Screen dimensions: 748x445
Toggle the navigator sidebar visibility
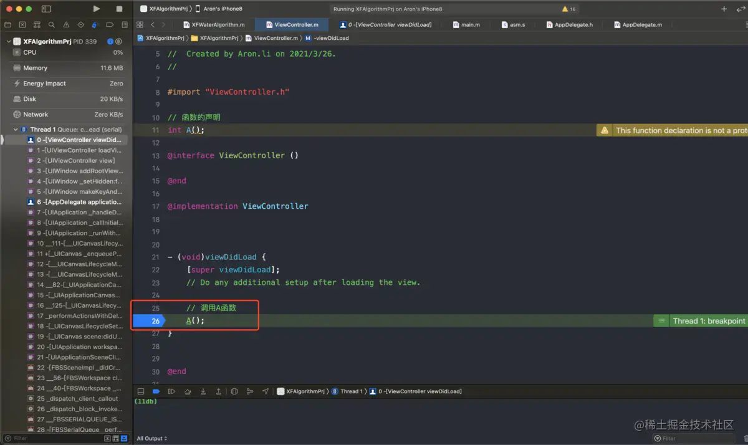(46, 9)
